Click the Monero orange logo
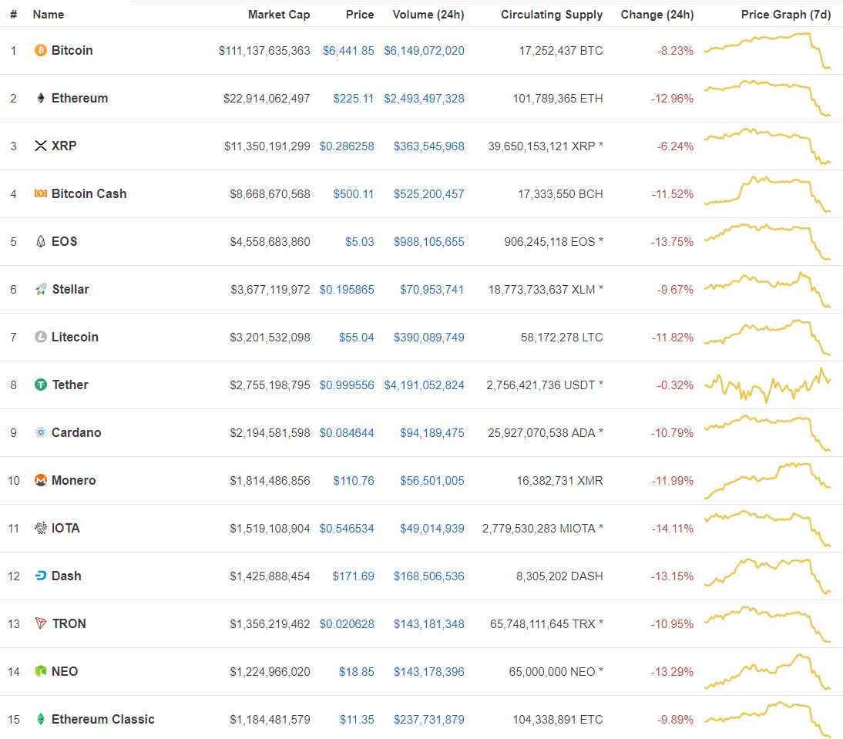The width and height of the screenshot is (843, 739). [x=39, y=480]
